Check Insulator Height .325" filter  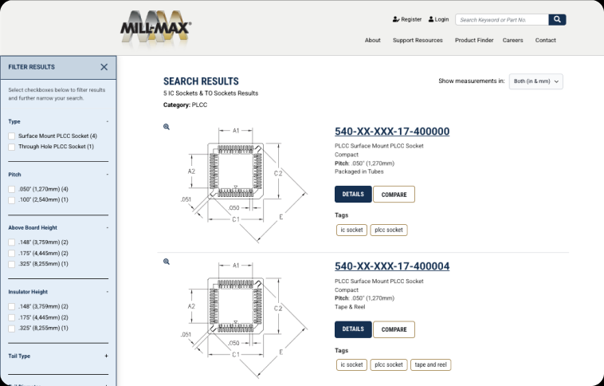point(12,328)
